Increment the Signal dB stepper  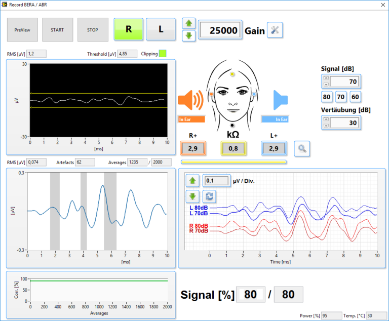coord(326,78)
